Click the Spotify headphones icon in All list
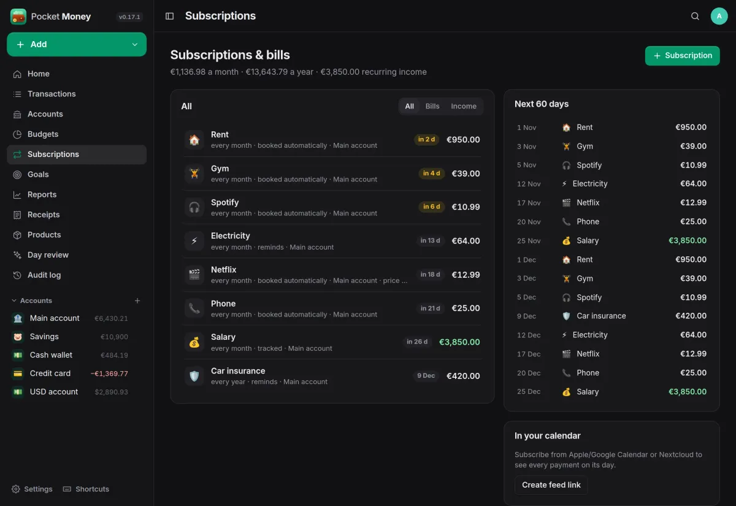 coord(194,207)
